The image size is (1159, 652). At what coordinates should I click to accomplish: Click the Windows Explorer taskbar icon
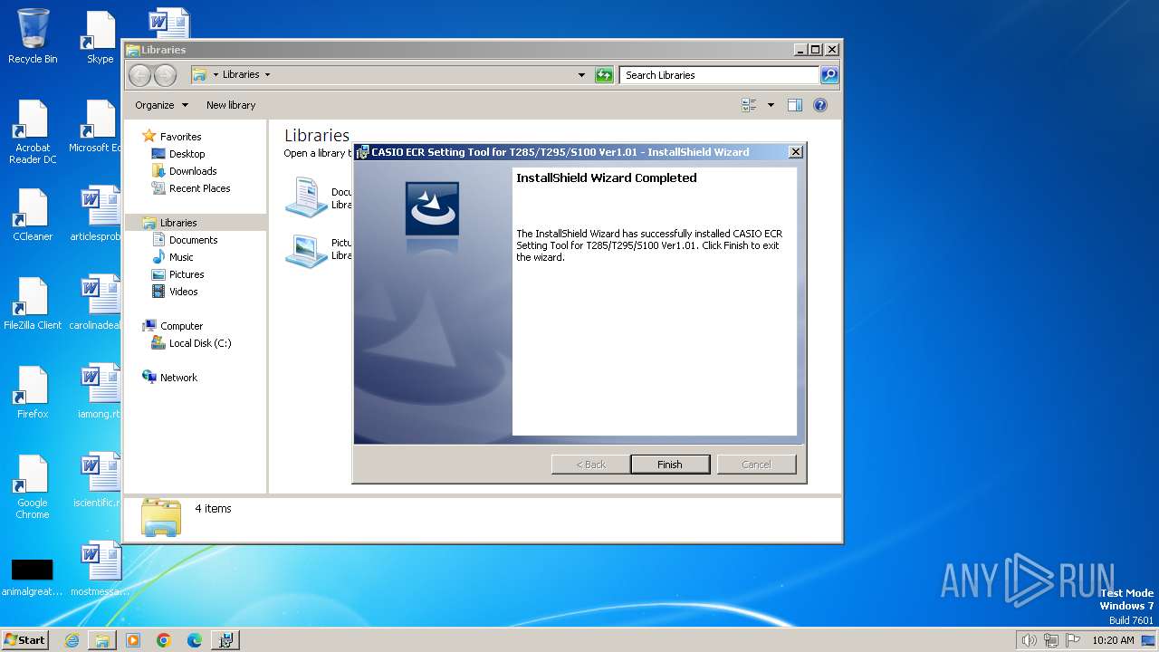point(102,640)
